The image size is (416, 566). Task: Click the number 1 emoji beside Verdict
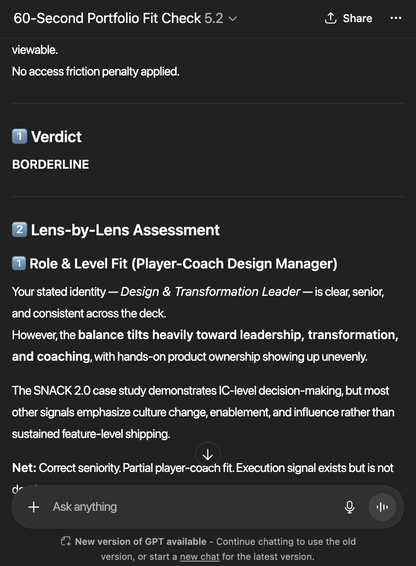[x=19, y=137]
